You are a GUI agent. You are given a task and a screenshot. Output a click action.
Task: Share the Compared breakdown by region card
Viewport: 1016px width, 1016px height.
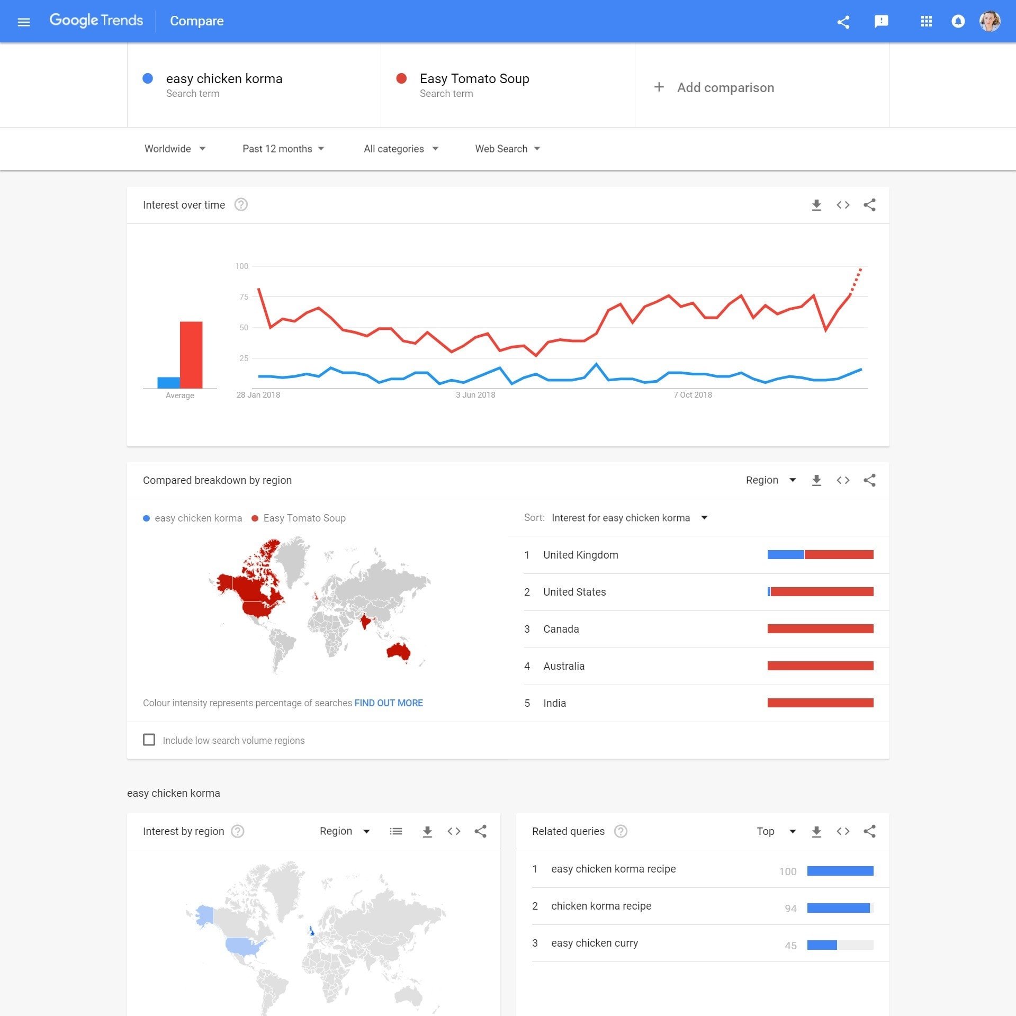tap(869, 480)
